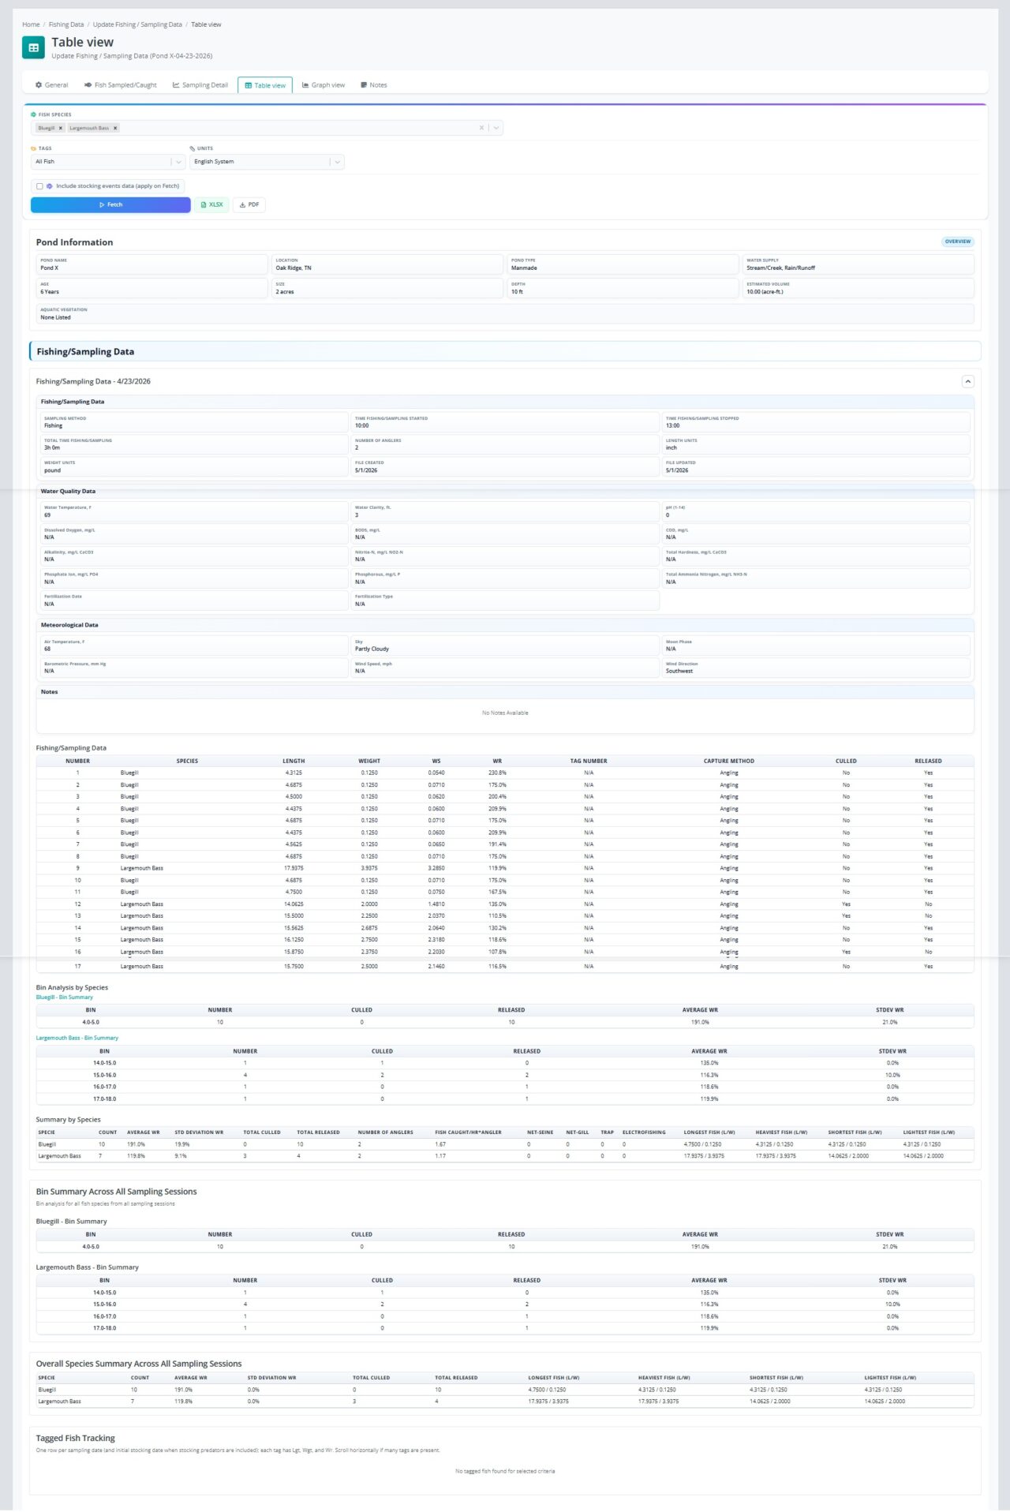Switch to the Graph view tab
The image size is (1010, 1512).
coord(324,85)
